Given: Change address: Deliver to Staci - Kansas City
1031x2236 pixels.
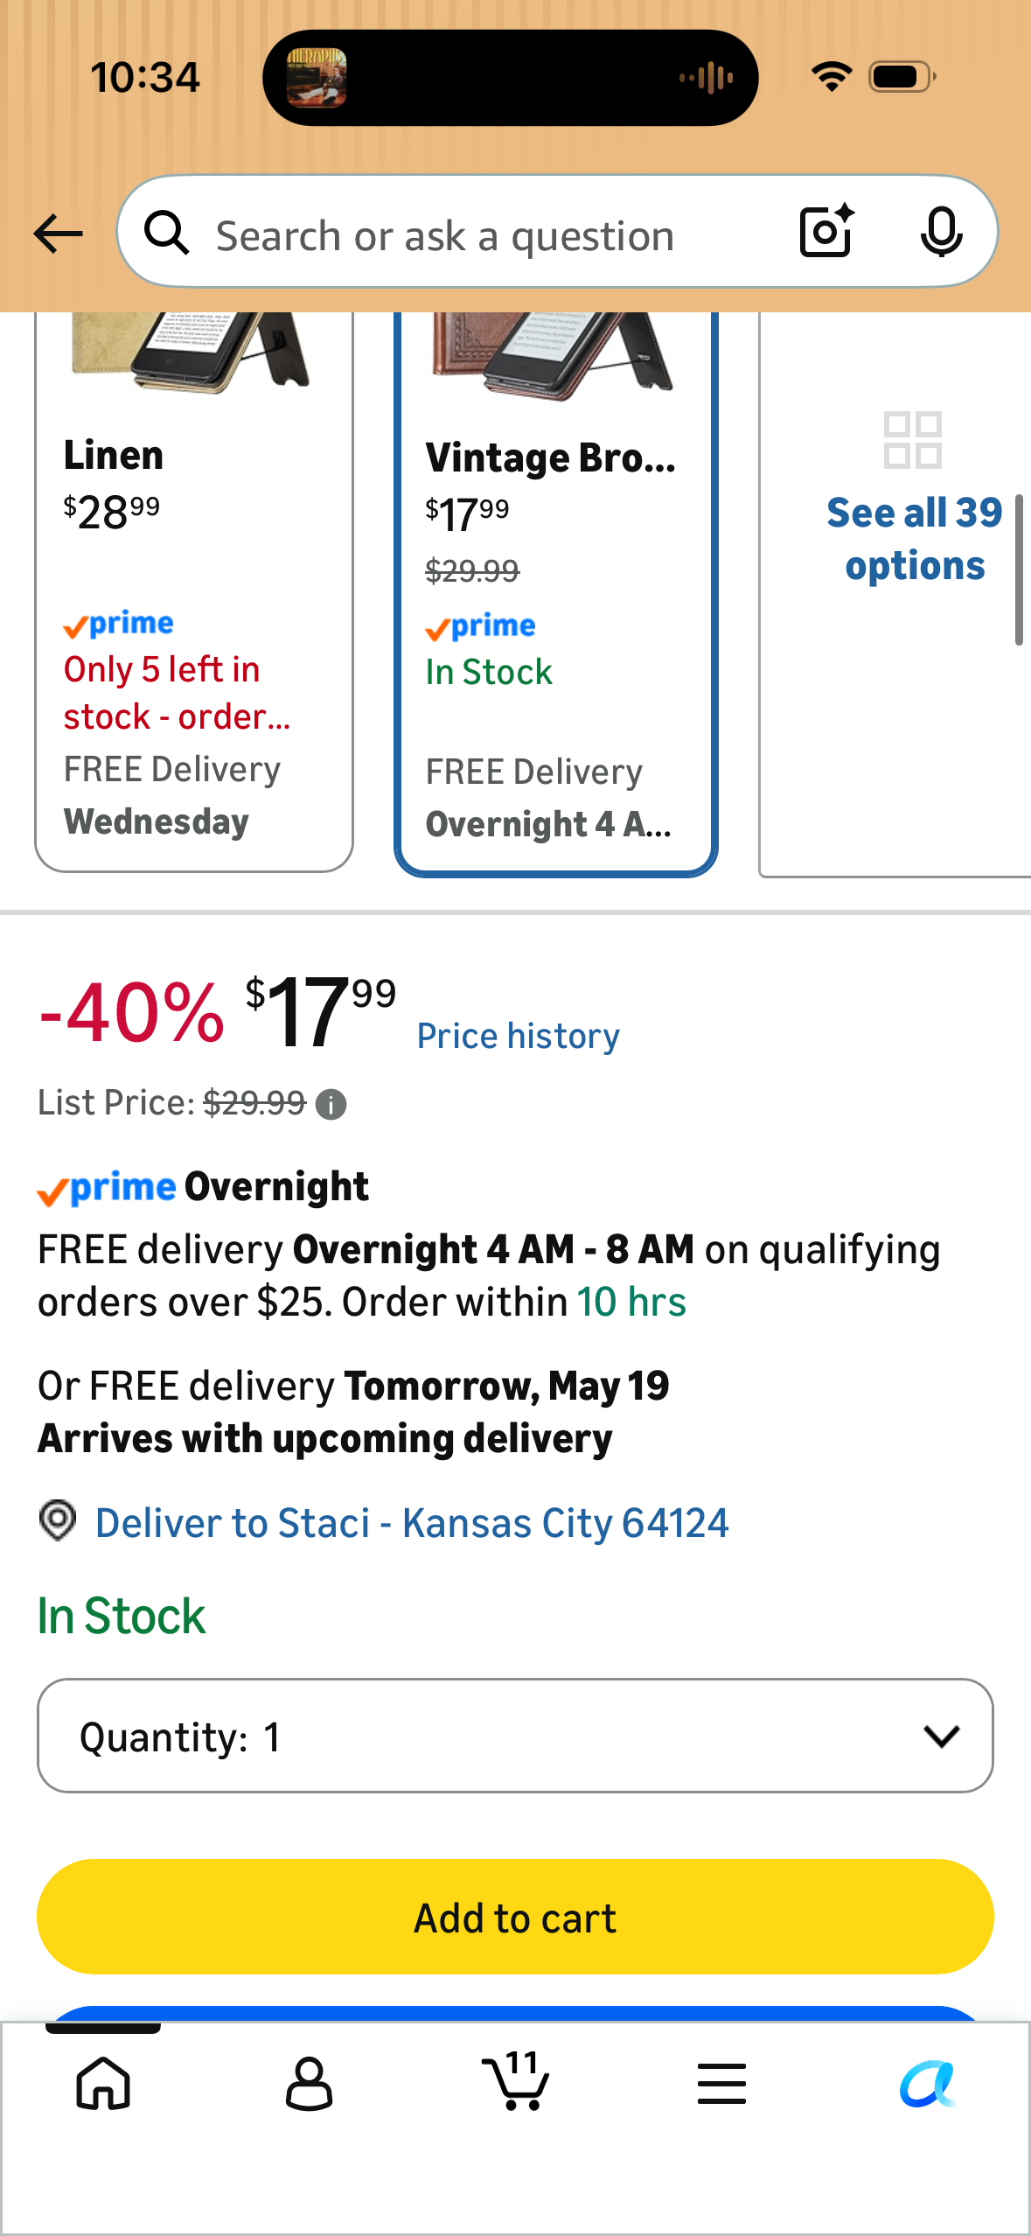Looking at the screenshot, I should coord(412,1523).
